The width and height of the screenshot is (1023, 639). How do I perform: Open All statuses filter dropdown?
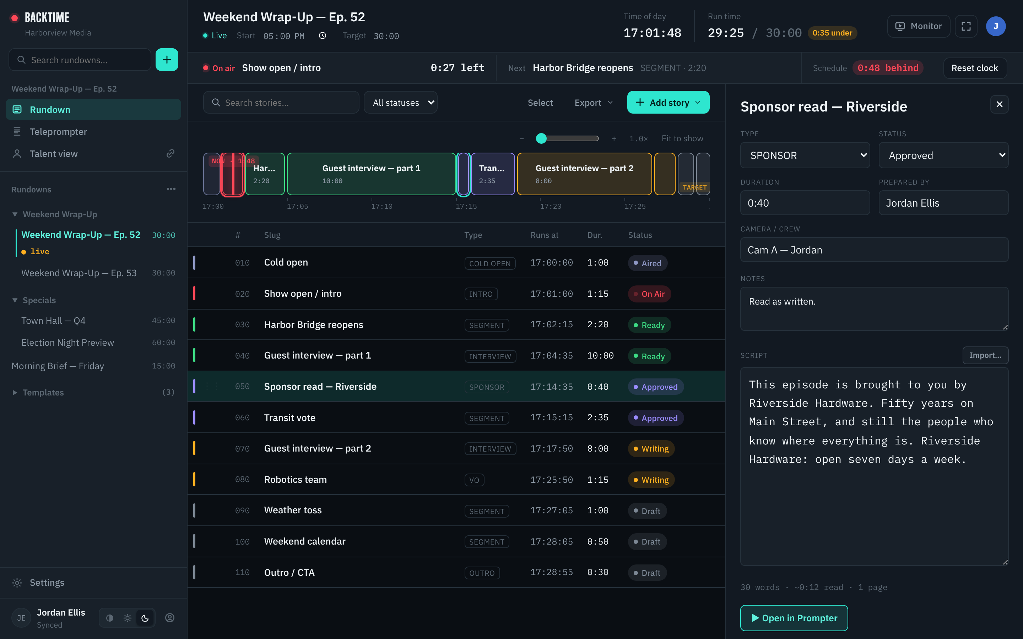click(x=400, y=102)
